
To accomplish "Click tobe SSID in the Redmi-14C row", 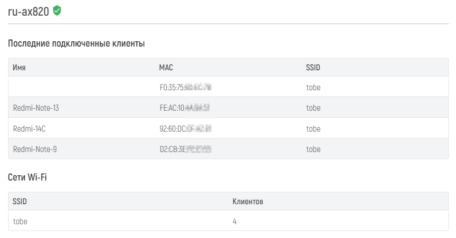I will pyautogui.click(x=313, y=129).
